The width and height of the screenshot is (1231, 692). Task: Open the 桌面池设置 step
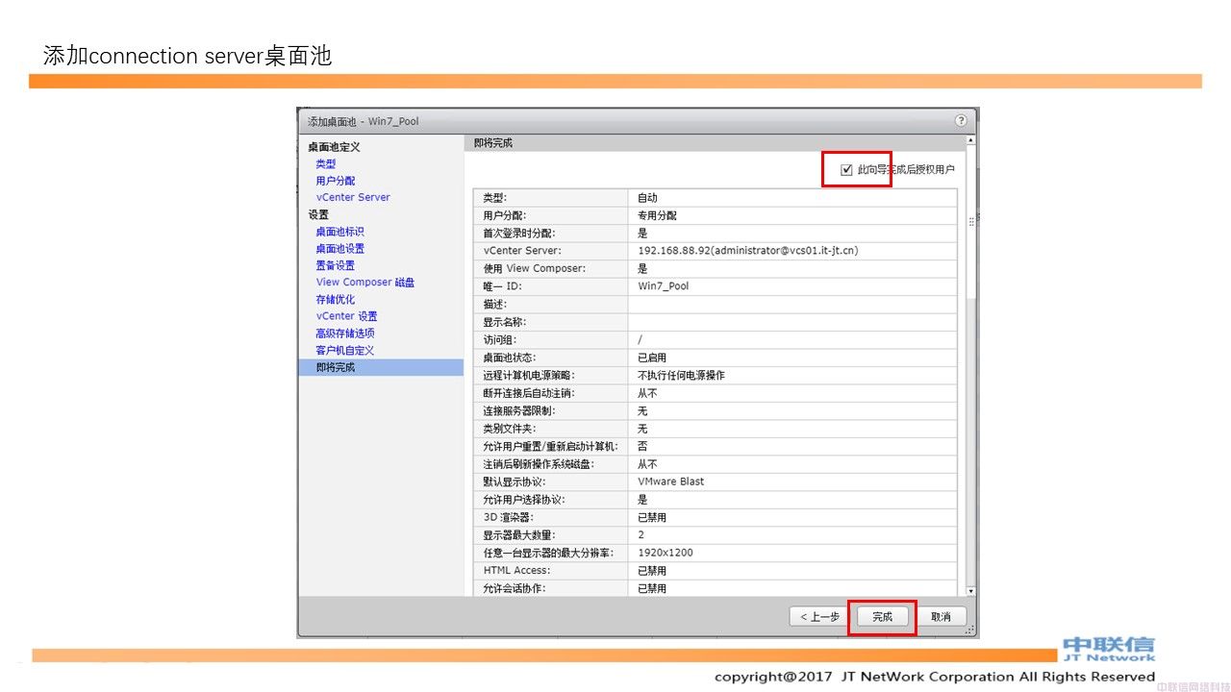339,249
